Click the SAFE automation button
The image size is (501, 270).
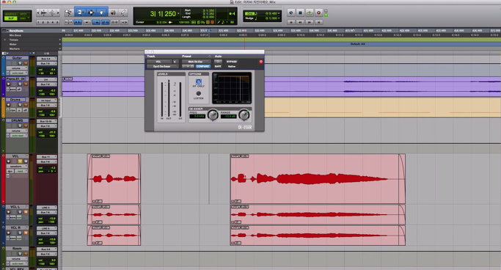(218, 67)
